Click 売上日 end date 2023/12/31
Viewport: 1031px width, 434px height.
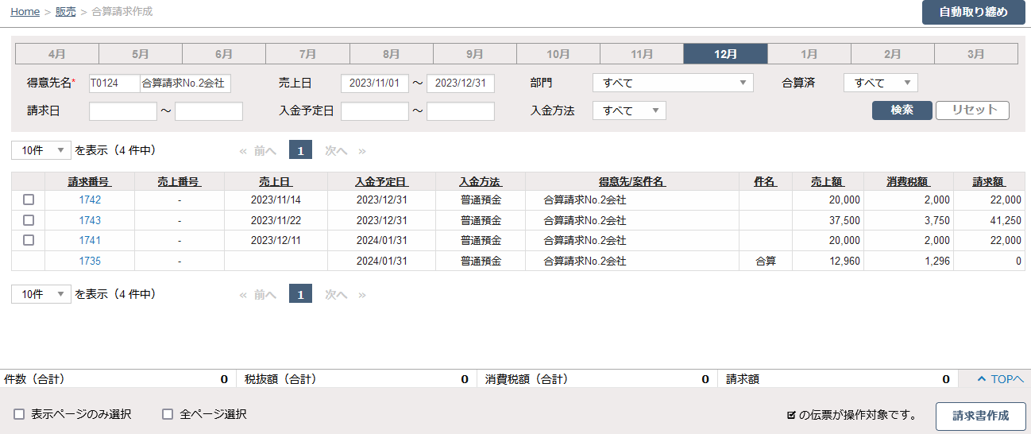tap(461, 83)
